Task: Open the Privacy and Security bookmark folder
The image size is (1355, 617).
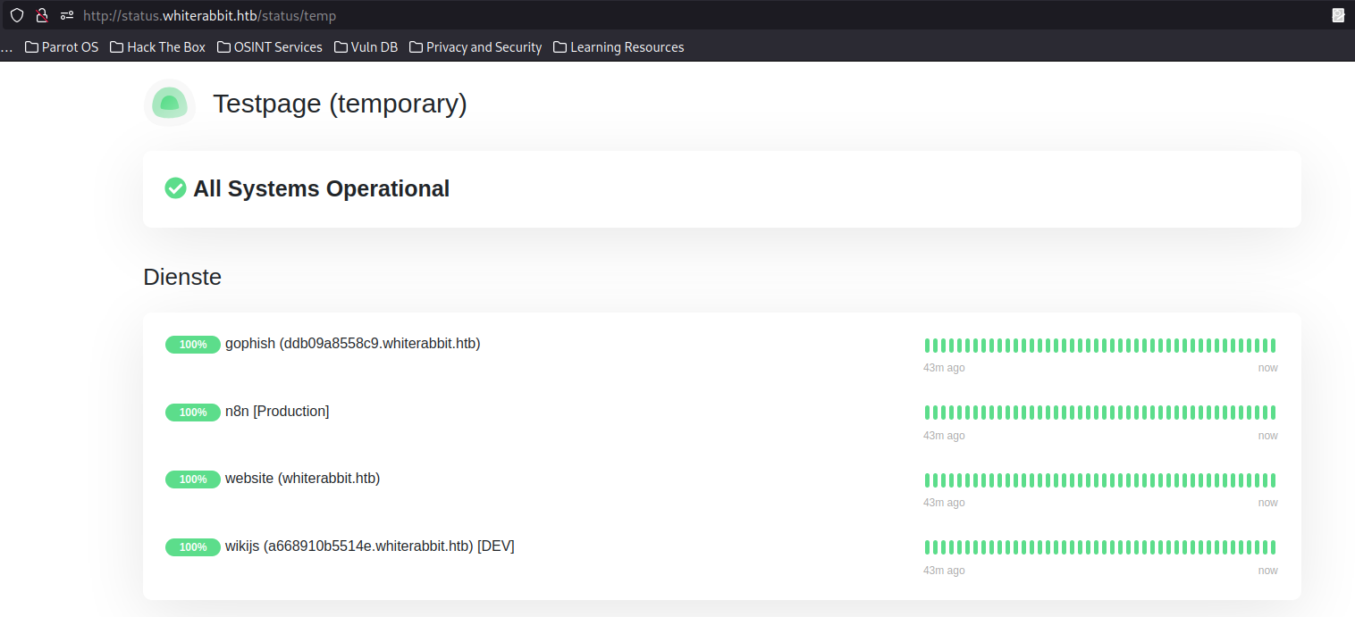Action: 476,47
